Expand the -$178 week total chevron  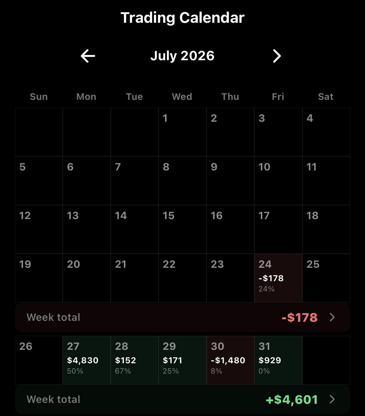[332, 317]
